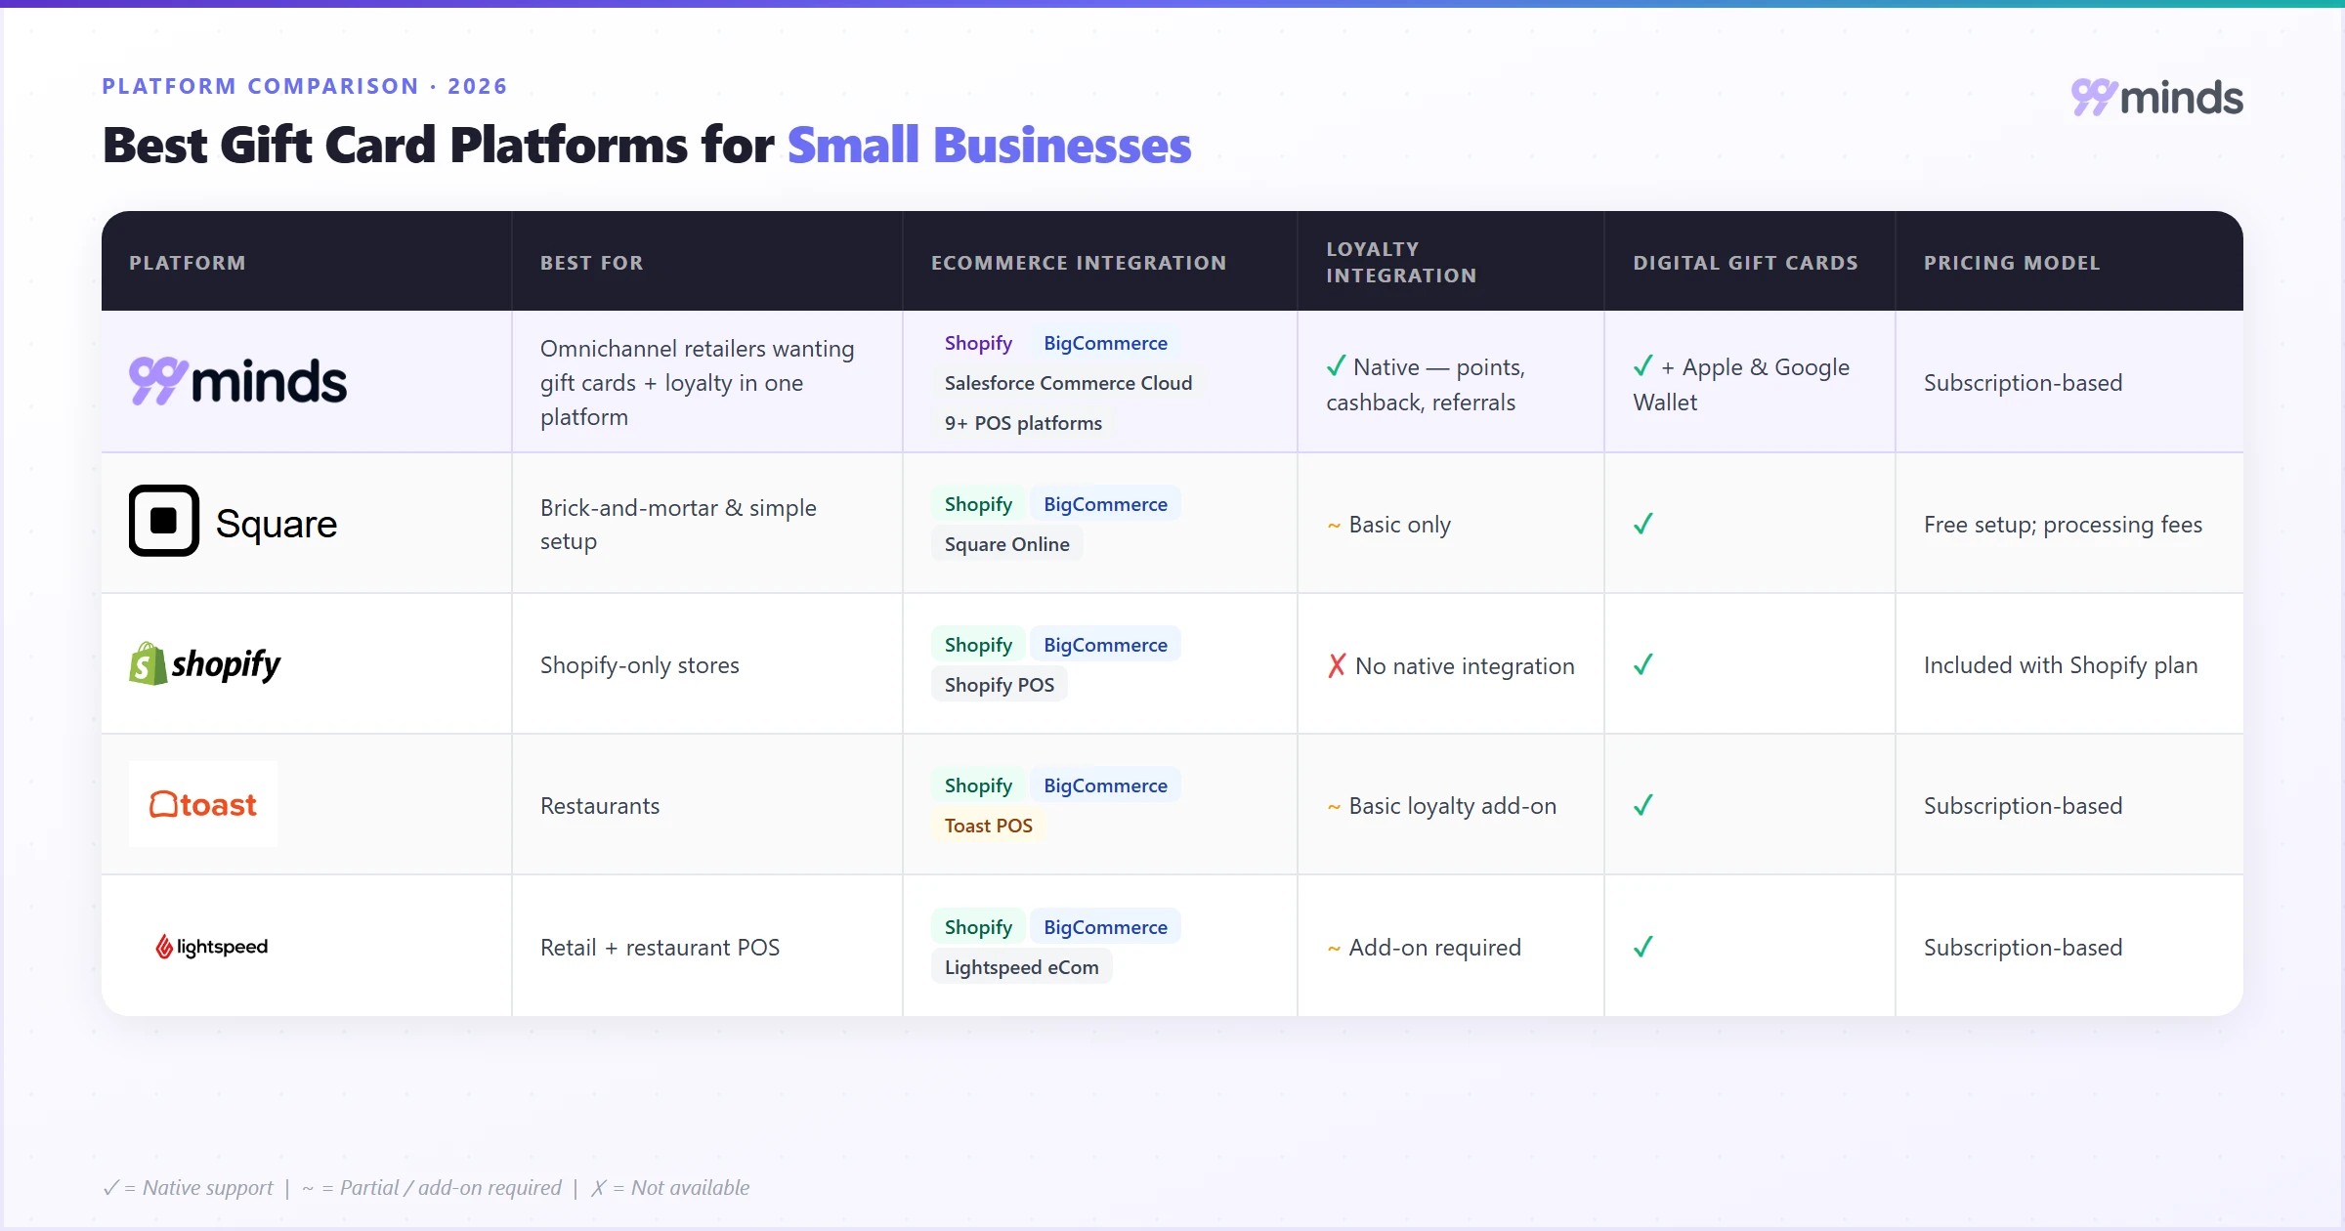Viewport: 2345px width, 1231px height.
Task: Click the 99minds logo in the platform column
Action: [x=237, y=381]
